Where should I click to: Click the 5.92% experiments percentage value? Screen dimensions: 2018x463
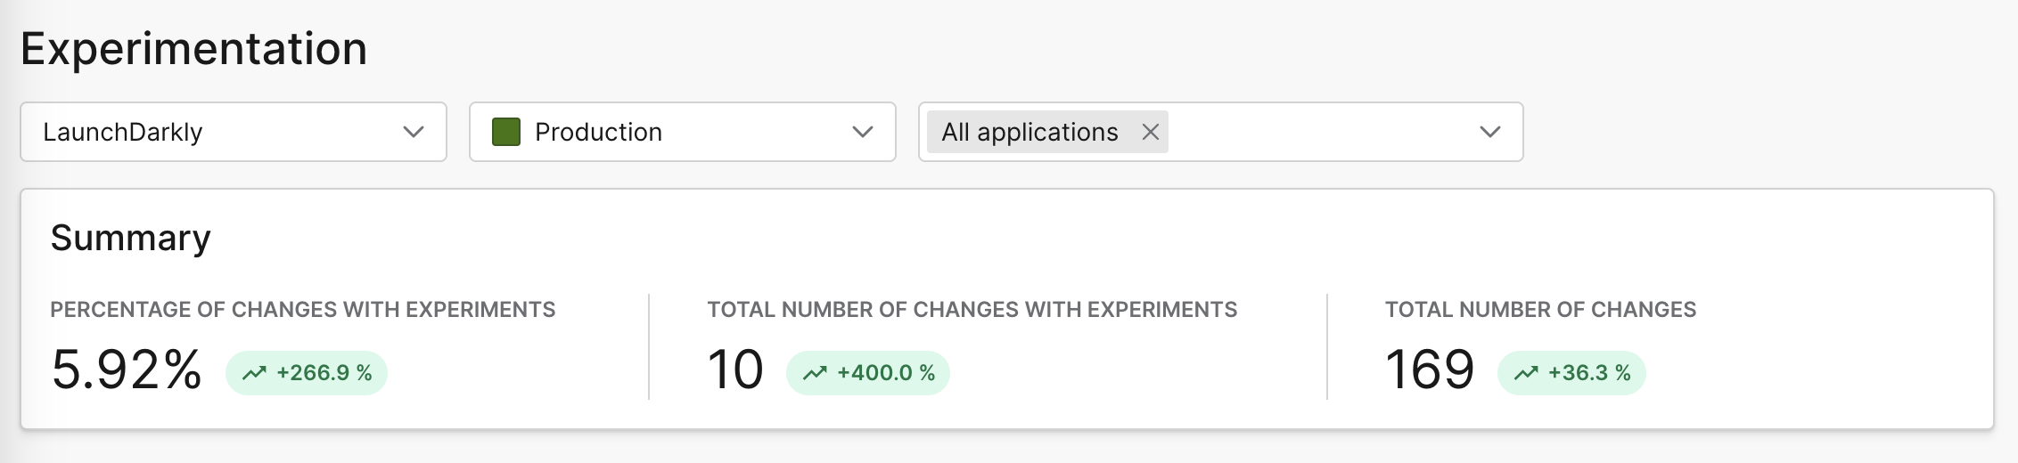tap(127, 370)
